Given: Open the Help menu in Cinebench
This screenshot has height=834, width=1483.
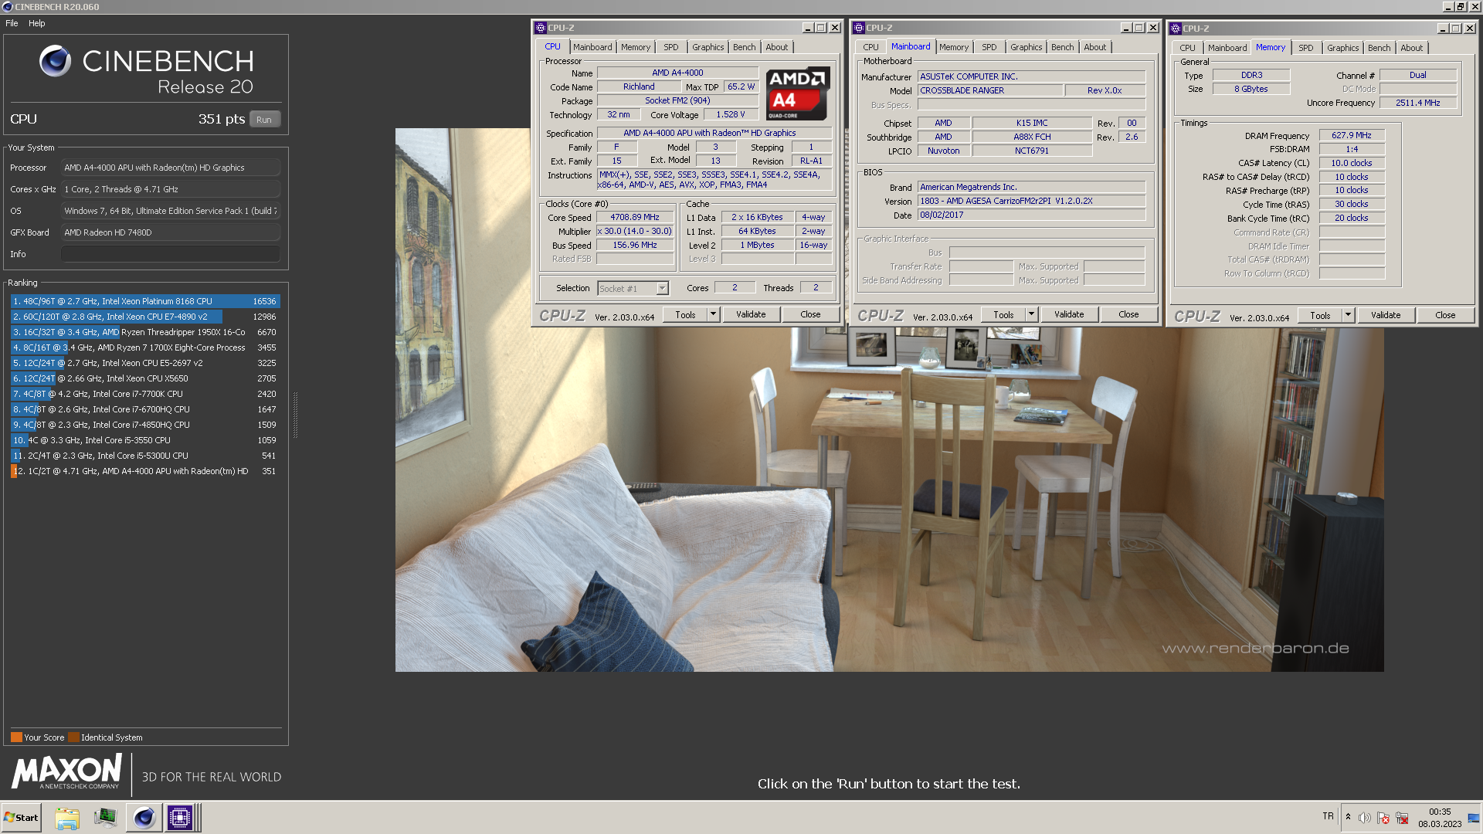Looking at the screenshot, I should (37, 23).
